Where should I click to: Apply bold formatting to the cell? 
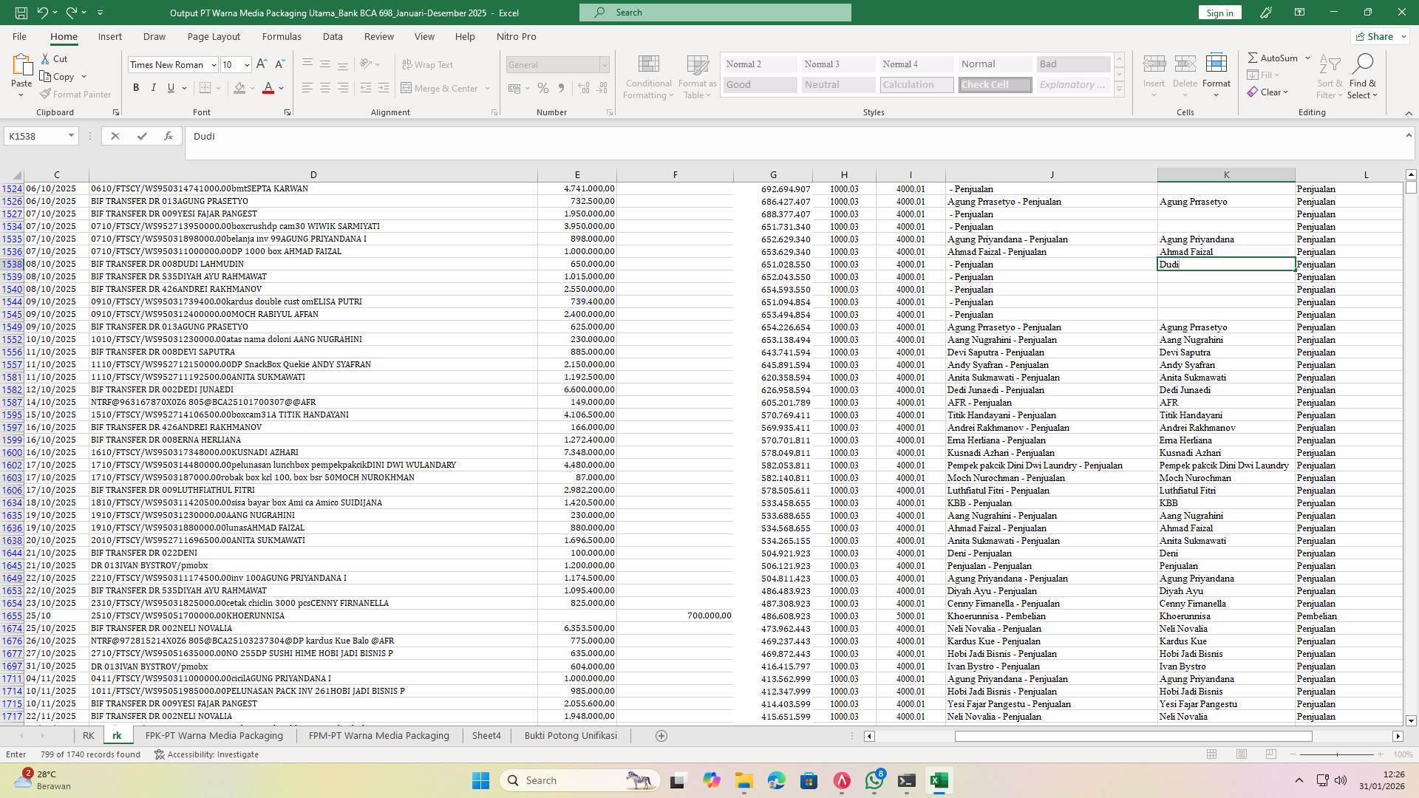pos(136,87)
